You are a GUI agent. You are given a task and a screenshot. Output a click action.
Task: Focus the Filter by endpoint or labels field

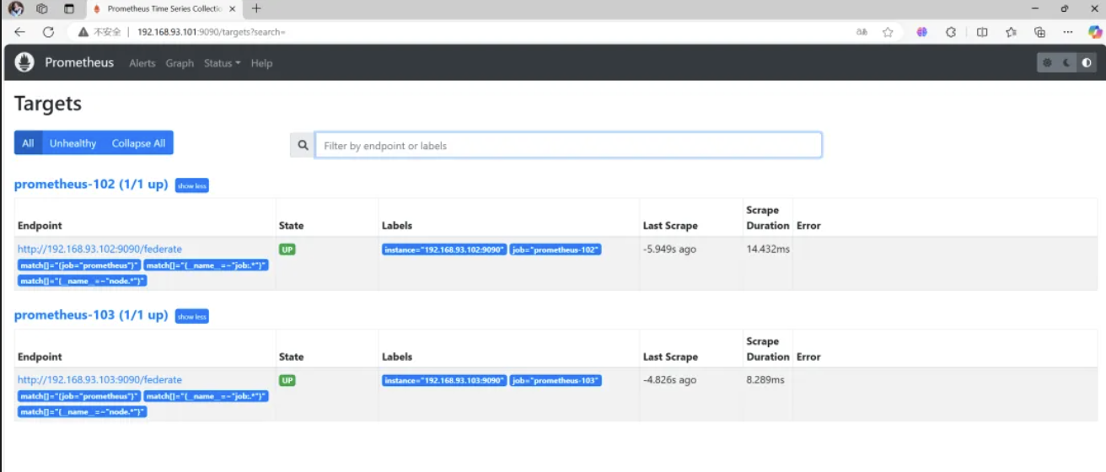point(568,145)
